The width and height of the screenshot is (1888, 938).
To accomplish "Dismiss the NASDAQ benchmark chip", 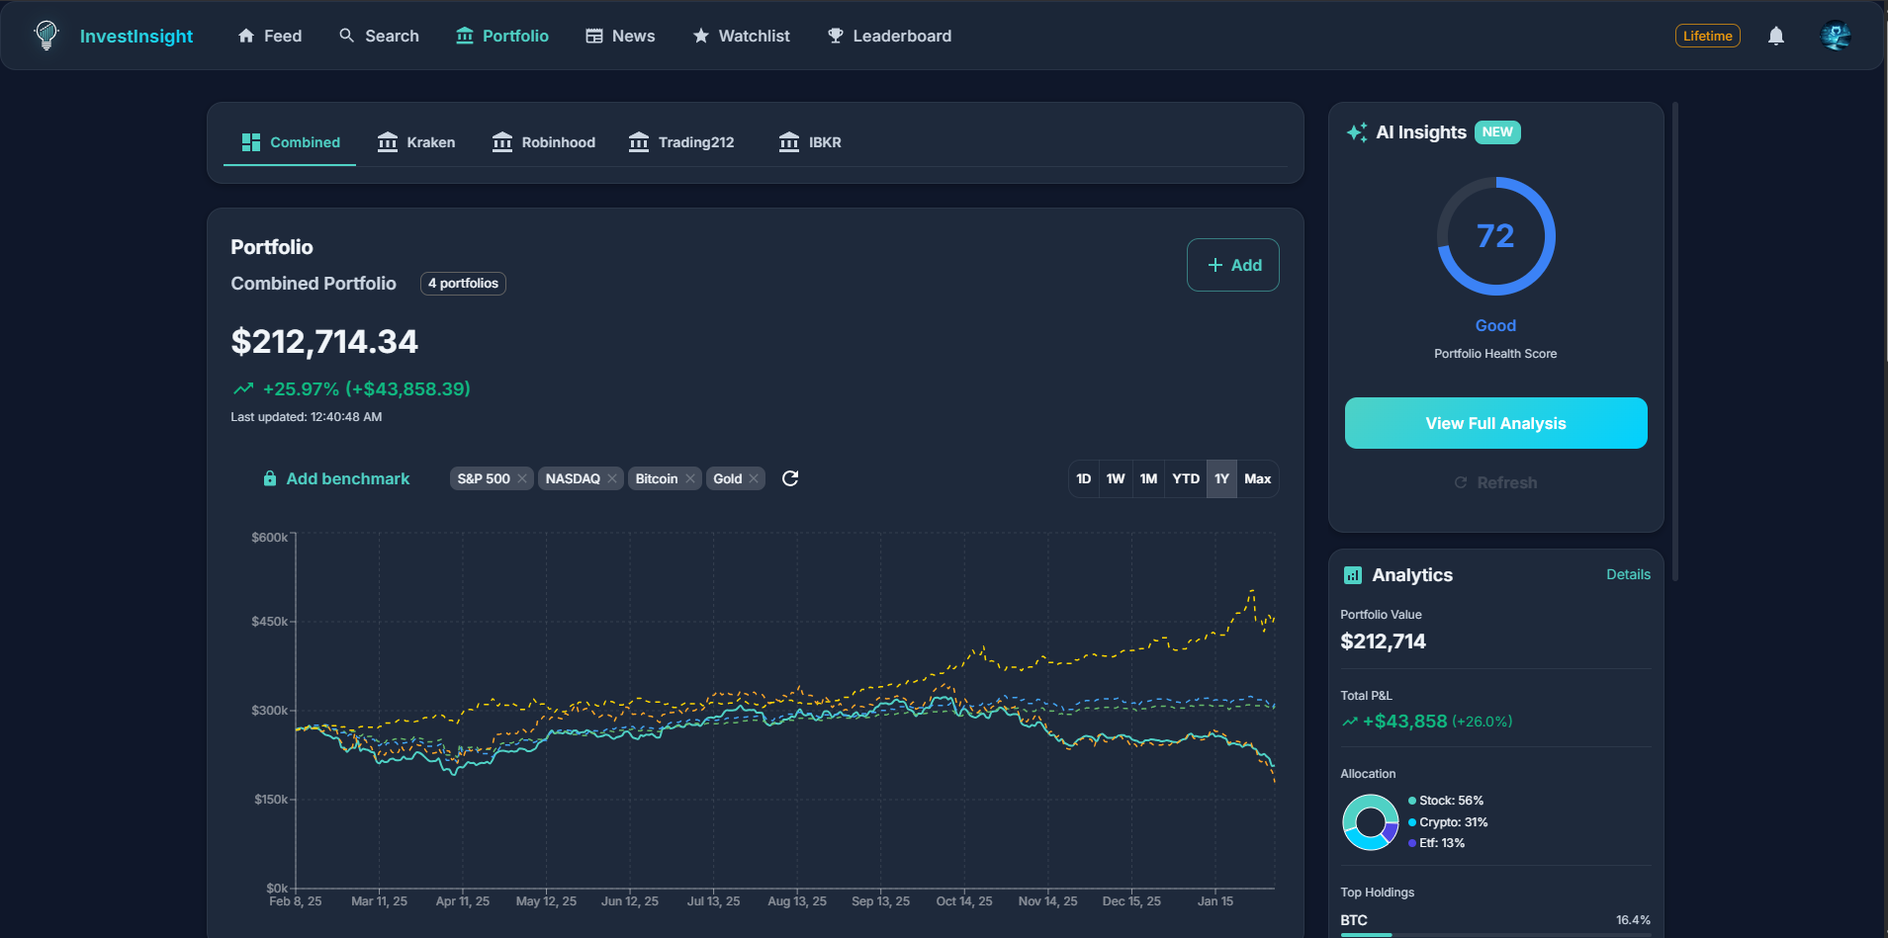I will pos(613,478).
